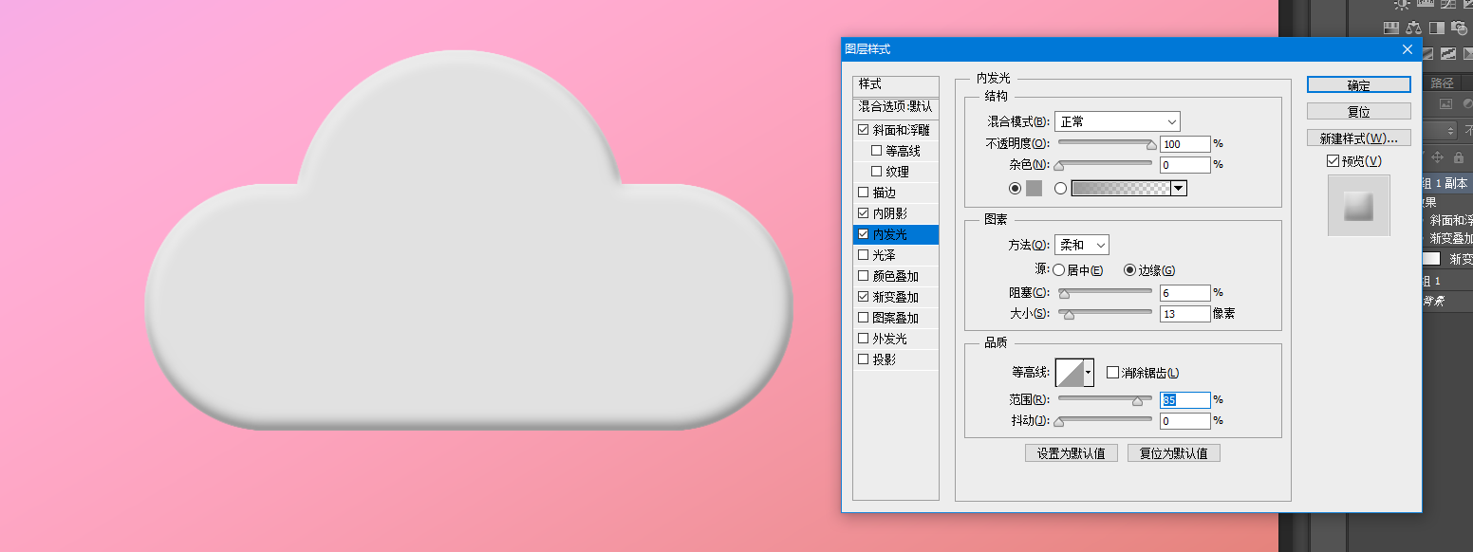Click 设置为默认值 button
This screenshot has height=552, width=1473.
[x=1072, y=452]
